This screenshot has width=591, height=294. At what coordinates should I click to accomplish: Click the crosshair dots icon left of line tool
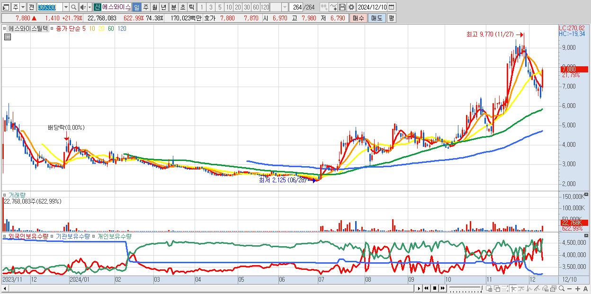point(324,7)
